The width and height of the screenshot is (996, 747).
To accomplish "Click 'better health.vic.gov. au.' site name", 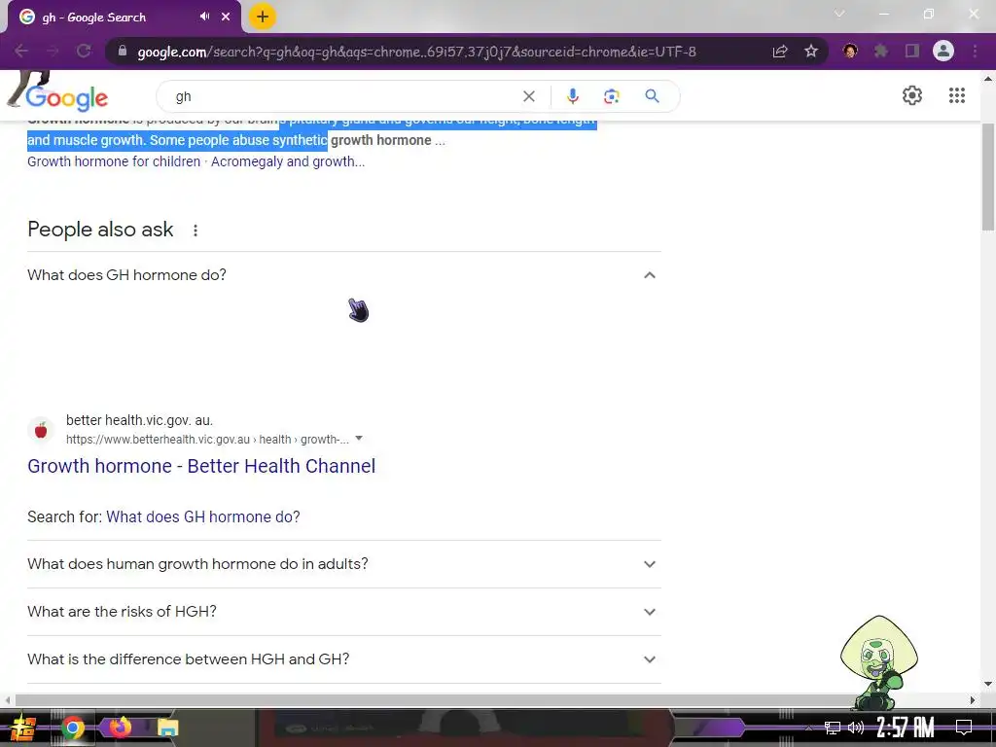I will [139, 420].
